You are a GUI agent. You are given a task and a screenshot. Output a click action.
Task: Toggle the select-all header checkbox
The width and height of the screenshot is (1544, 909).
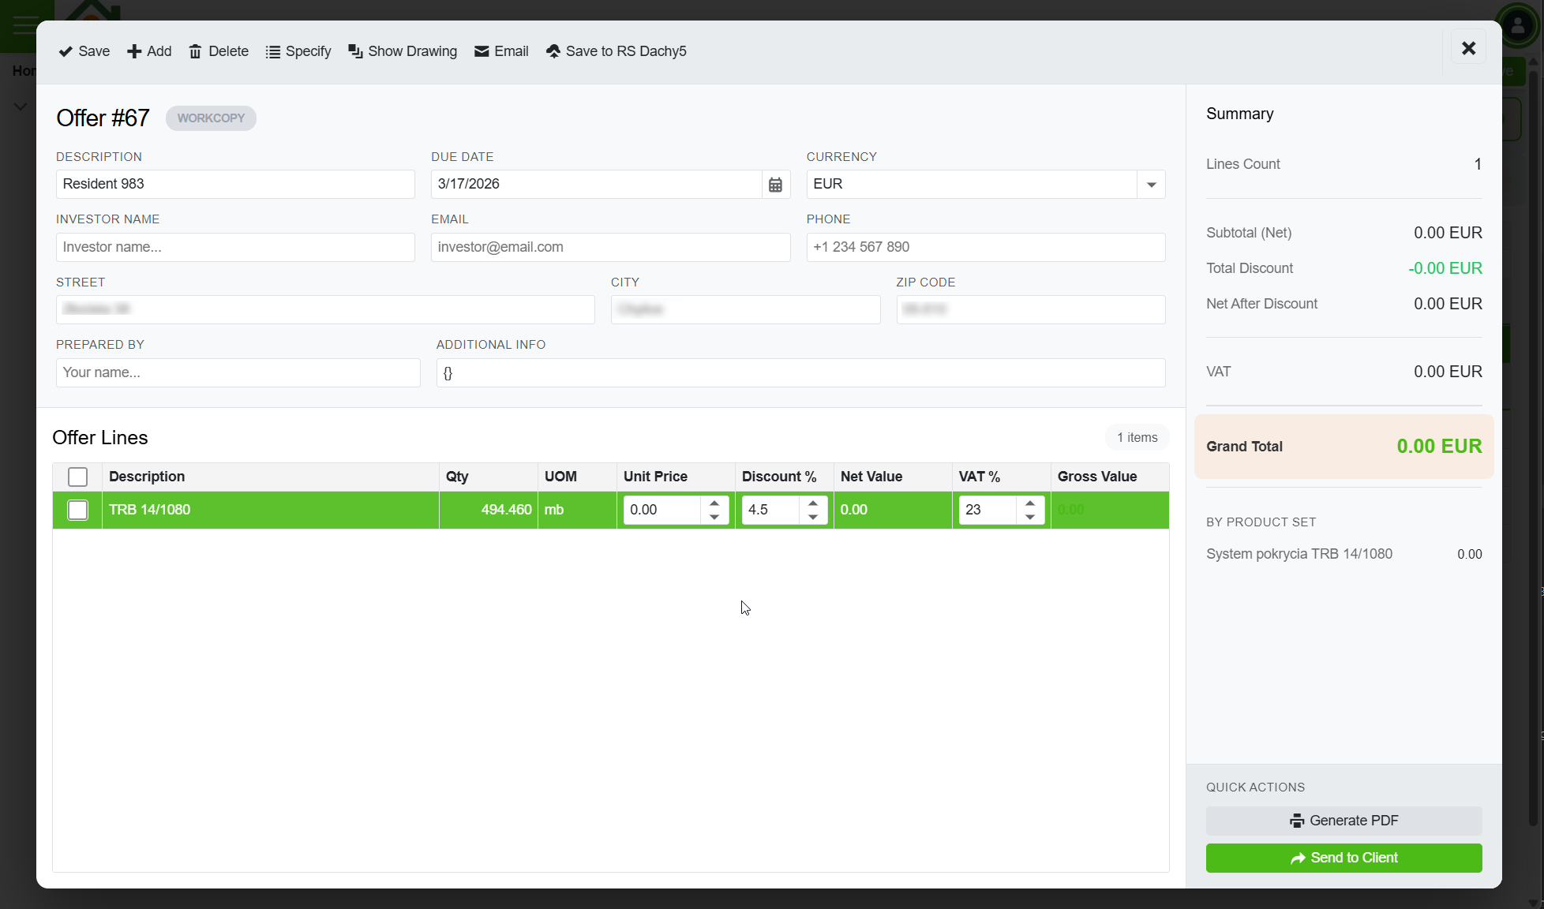tap(77, 477)
